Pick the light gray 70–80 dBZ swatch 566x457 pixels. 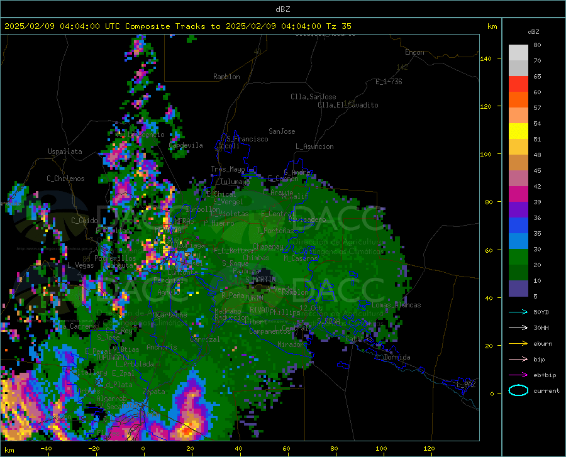pos(518,53)
